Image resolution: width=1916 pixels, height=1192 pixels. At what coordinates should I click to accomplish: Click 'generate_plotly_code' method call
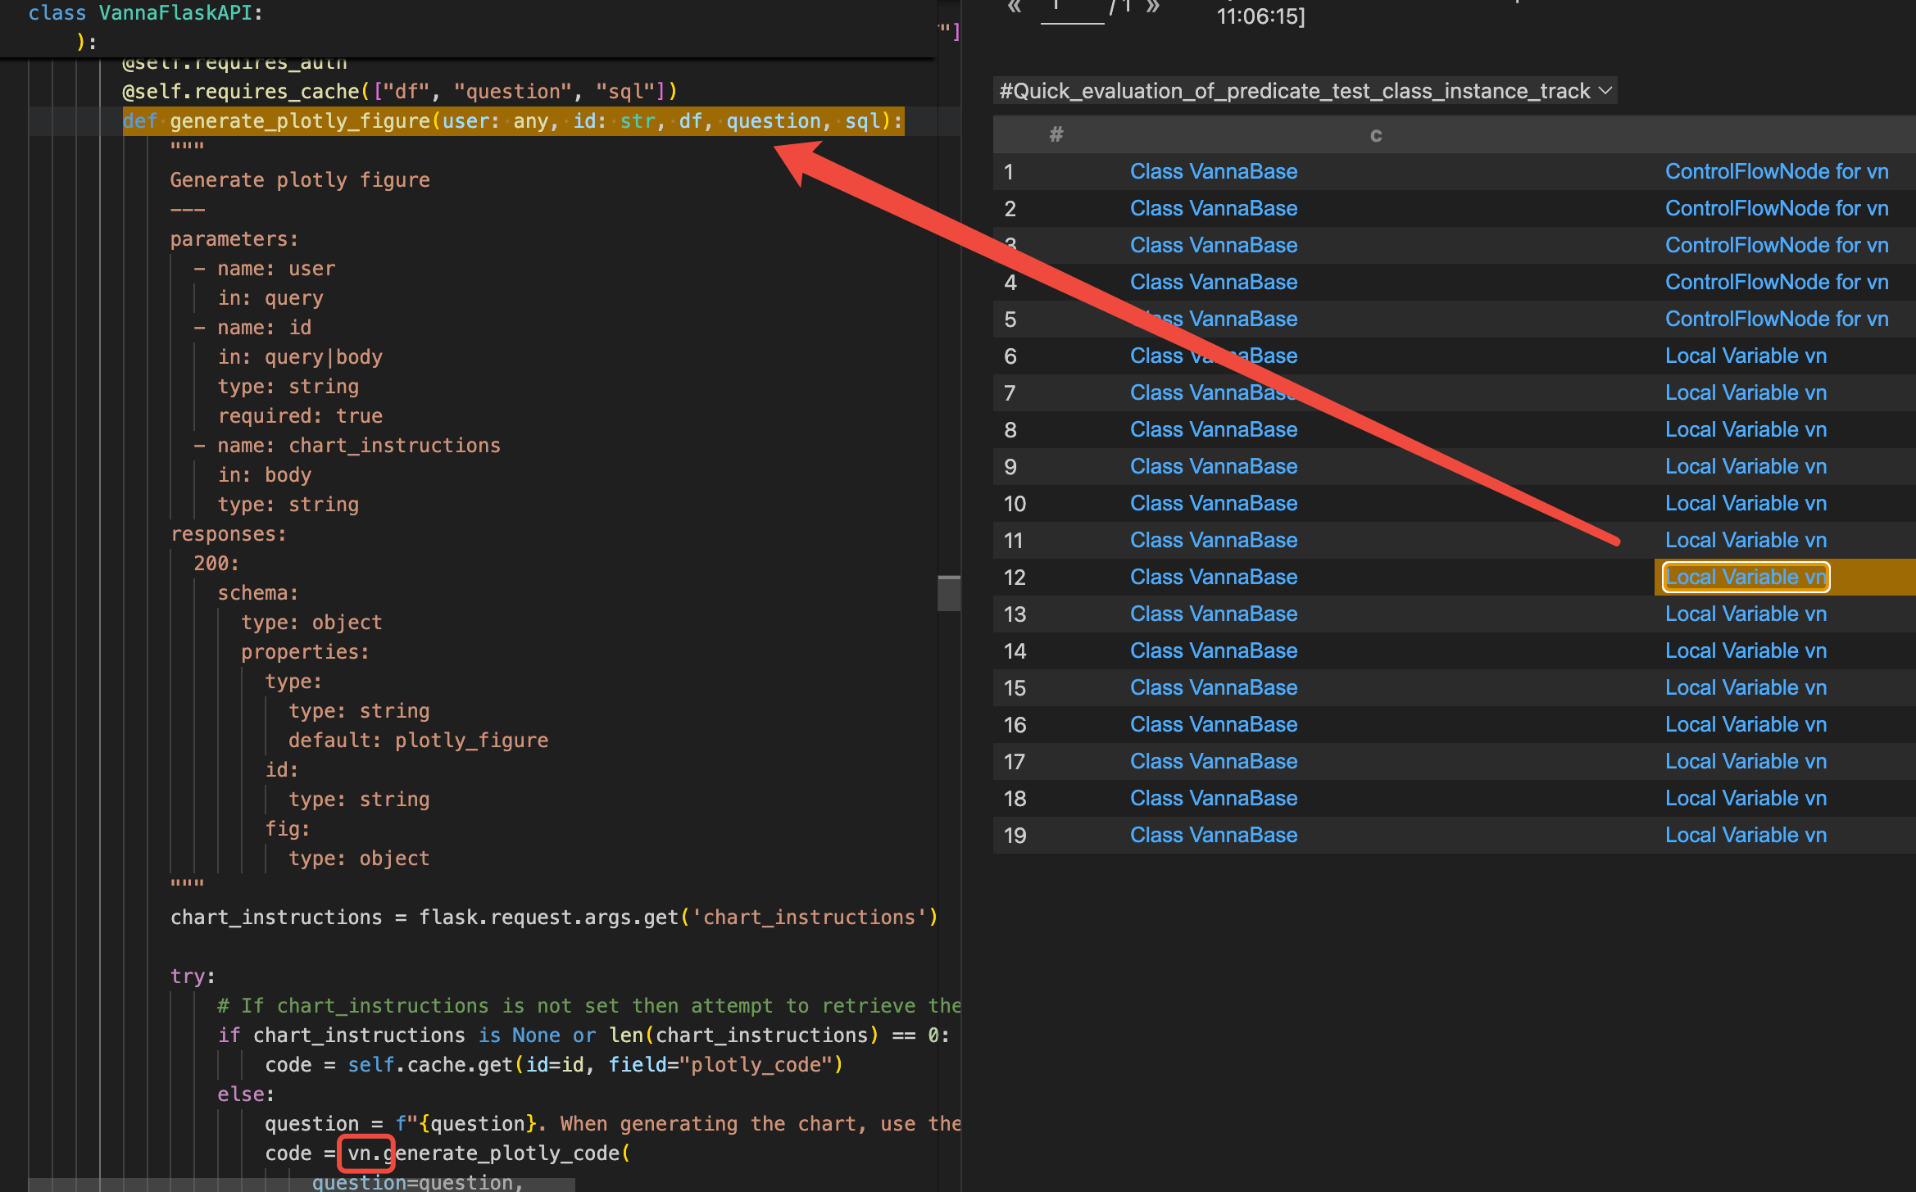click(502, 1153)
